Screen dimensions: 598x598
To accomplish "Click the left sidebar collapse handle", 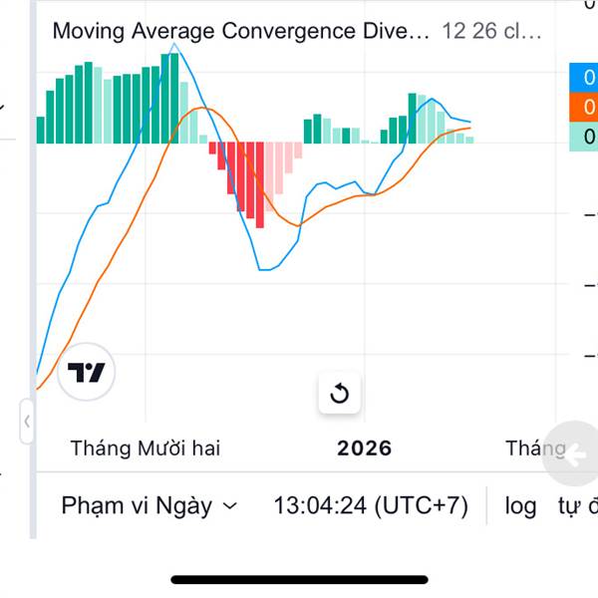I will tap(27, 422).
